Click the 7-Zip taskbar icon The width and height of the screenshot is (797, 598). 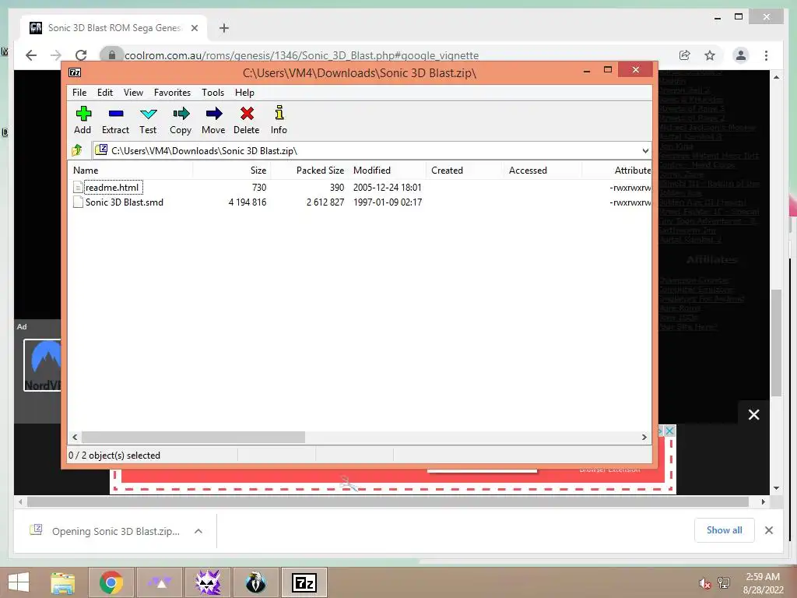point(304,582)
